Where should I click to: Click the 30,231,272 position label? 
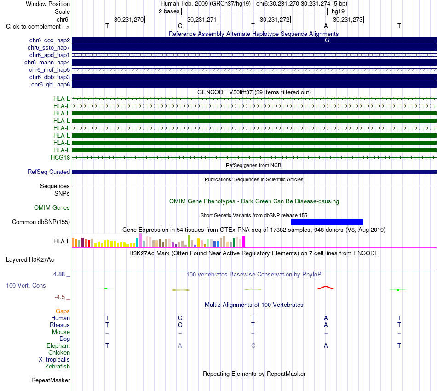(x=275, y=20)
